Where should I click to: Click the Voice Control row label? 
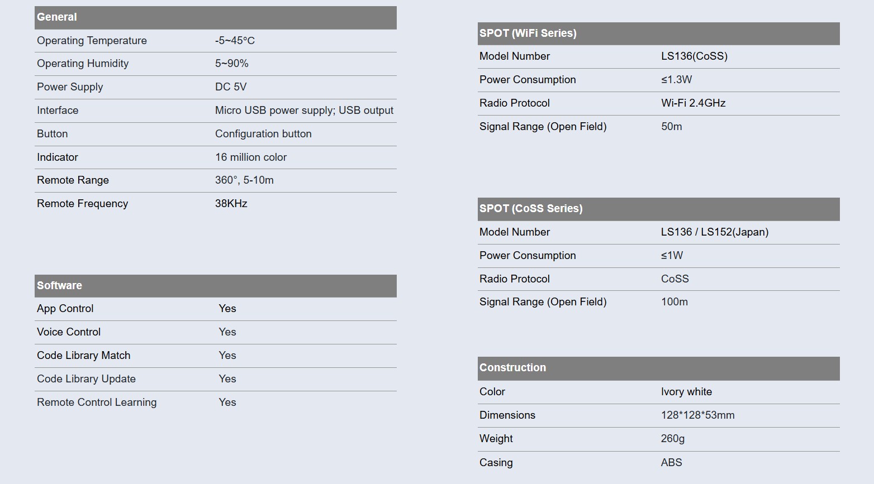click(x=69, y=332)
